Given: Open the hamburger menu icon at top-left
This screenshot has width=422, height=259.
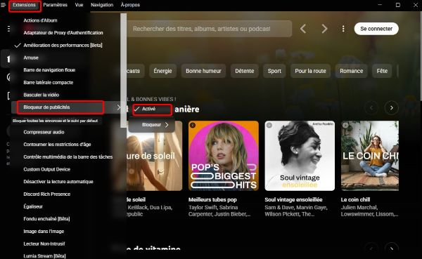Looking at the screenshot, I should [4, 5].
